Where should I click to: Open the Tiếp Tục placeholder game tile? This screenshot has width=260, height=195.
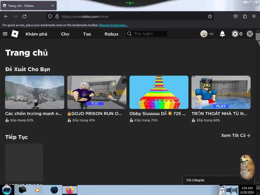pos(24,162)
